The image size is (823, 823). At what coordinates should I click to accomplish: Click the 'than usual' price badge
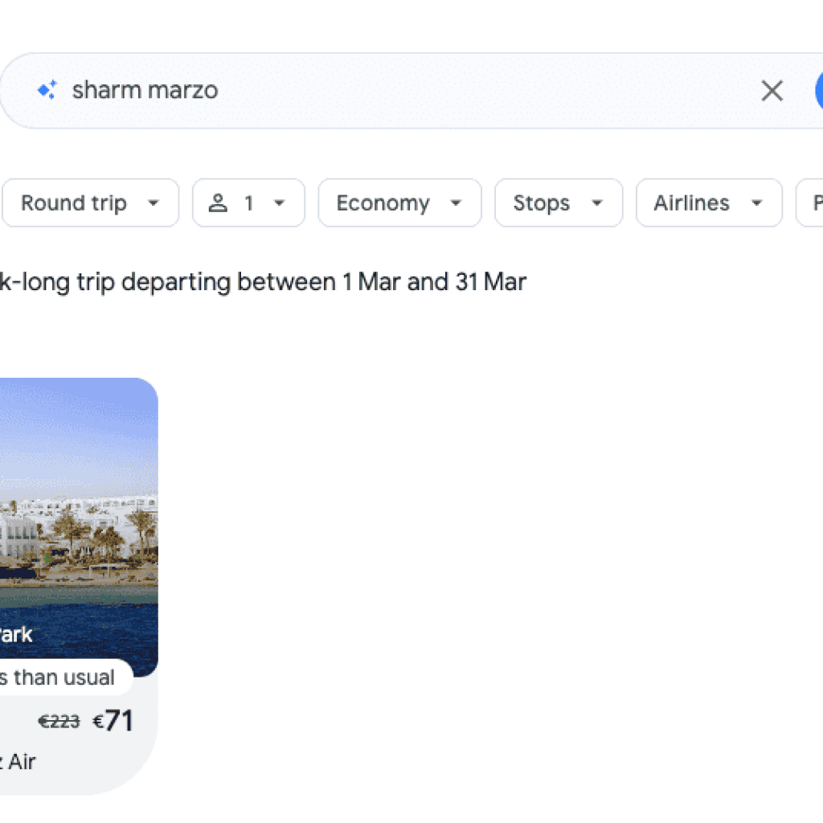coord(56,678)
